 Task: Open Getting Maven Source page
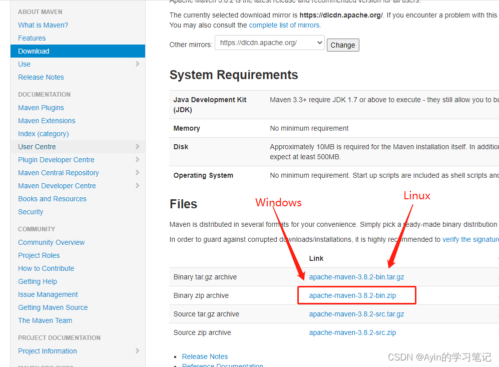pos(53,308)
